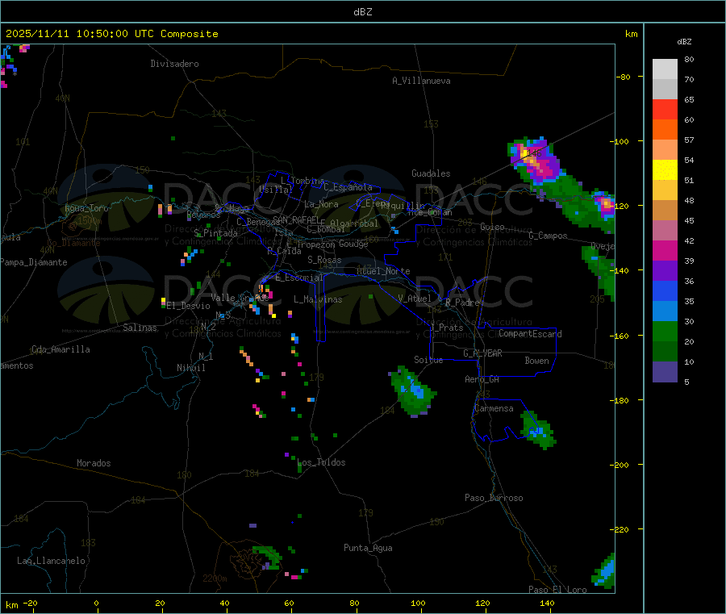The image size is (726, 614).
Task: Click the green radar echo east of Carmensa
Action: (537, 430)
